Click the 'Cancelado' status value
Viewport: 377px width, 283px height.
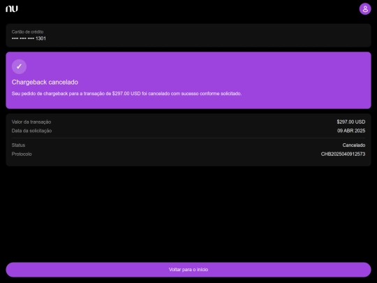354,145
